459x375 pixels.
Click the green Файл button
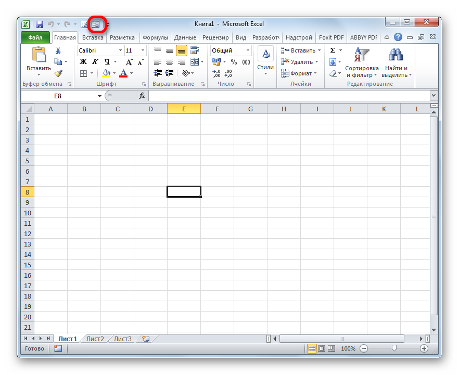point(35,37)
